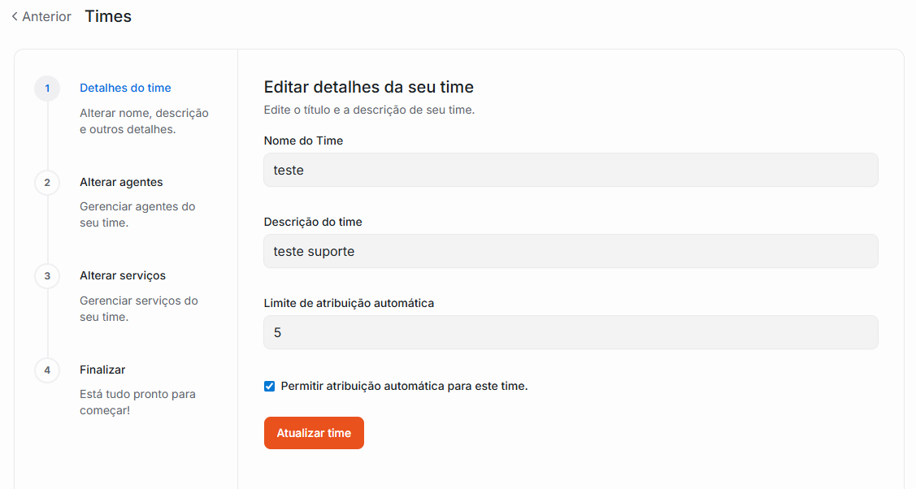Focus the Nome do Time field
The image size is (916, 489).
pyautogui.click(x=571, y=171)
